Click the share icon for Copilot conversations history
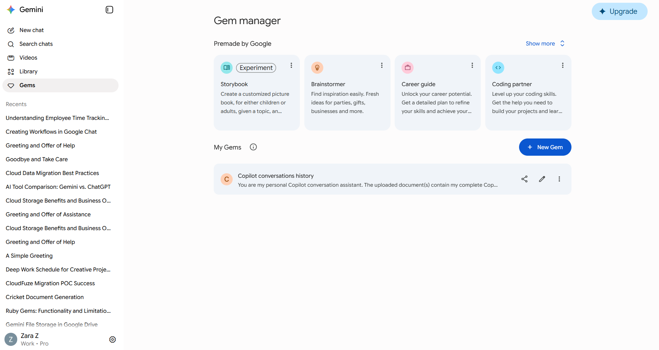The image size is (659, 350). [x=524, y=179]
